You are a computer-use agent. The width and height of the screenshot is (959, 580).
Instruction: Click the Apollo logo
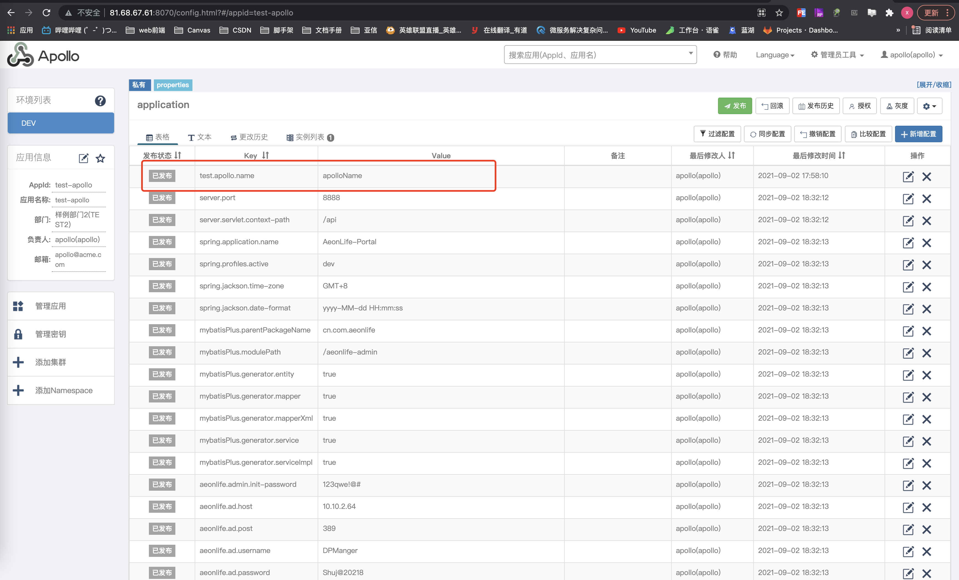coord(43,55)
